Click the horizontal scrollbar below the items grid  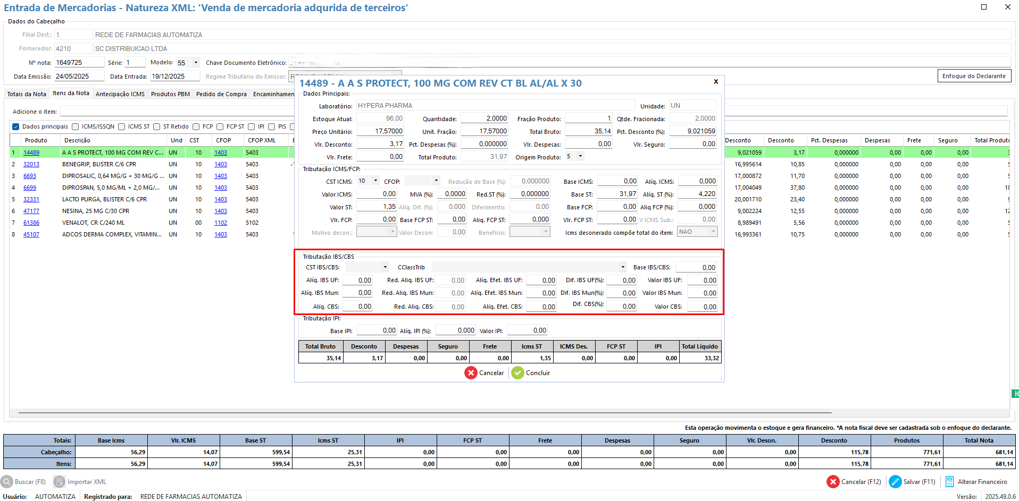click(x=424, y=412)
